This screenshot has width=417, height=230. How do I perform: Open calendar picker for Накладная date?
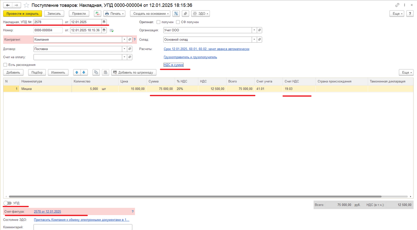pyautogui.click(x=104, y=22)
